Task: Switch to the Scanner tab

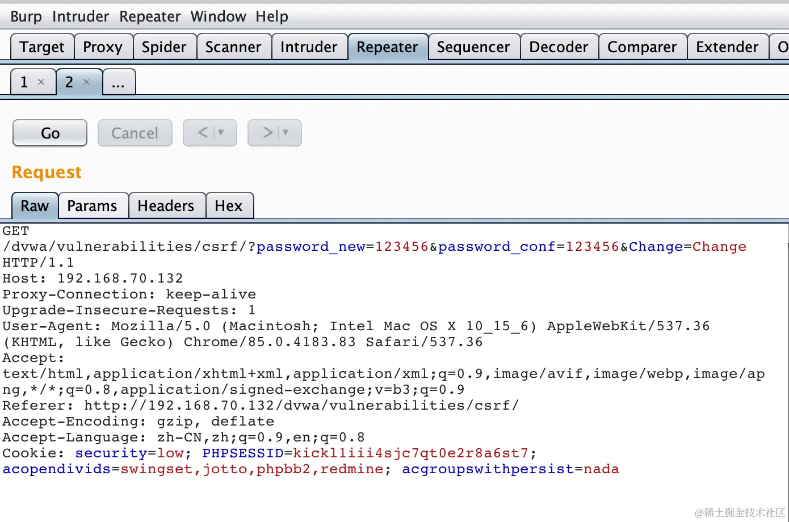Action: (233, 47)
